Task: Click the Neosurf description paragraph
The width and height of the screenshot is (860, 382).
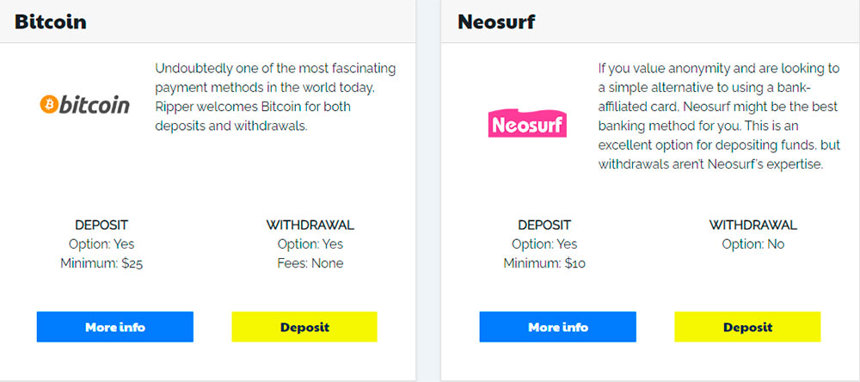Action: coord(718,115)
